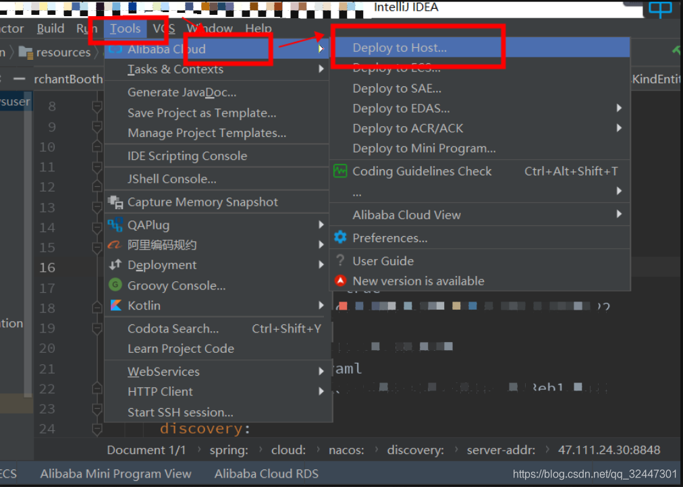683x487 pixels.
Task: Choose Codota Search...
Action: [x=217, y=328]
